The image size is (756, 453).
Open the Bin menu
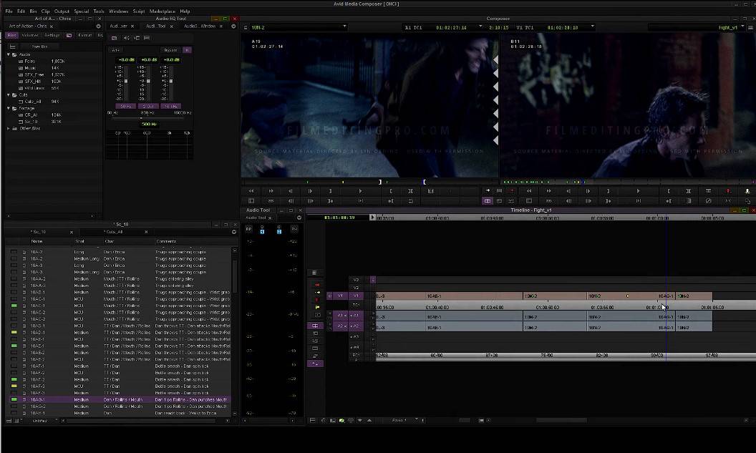coord(33,11)
